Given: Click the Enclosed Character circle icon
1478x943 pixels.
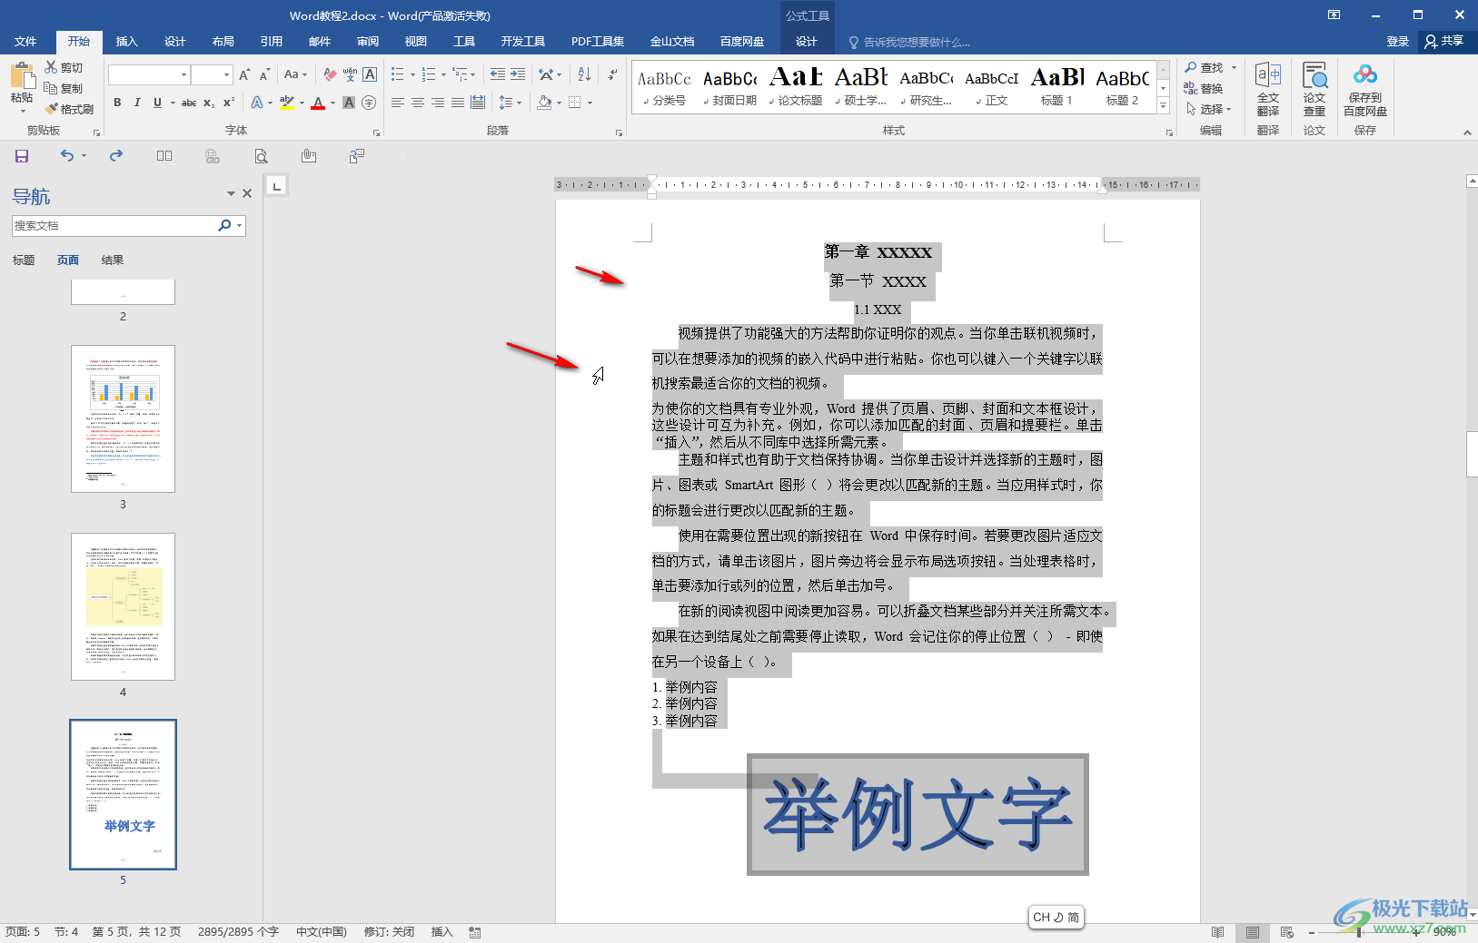Looking at the screenshot, I should click(x=369, y=103).
